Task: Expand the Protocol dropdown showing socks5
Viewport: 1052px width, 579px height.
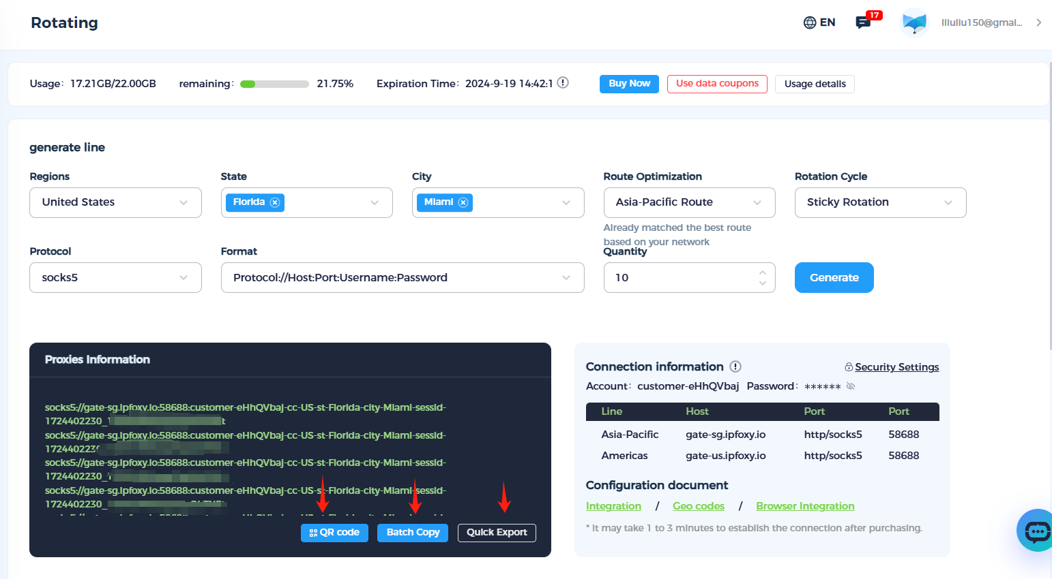Action: (115, 277)
